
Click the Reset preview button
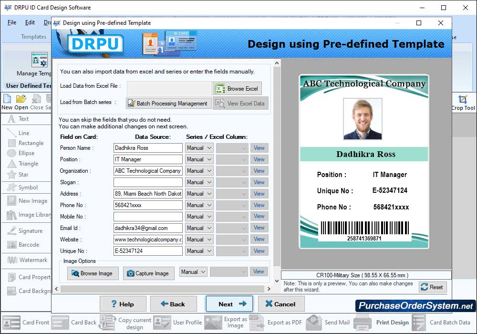(433, 287)
